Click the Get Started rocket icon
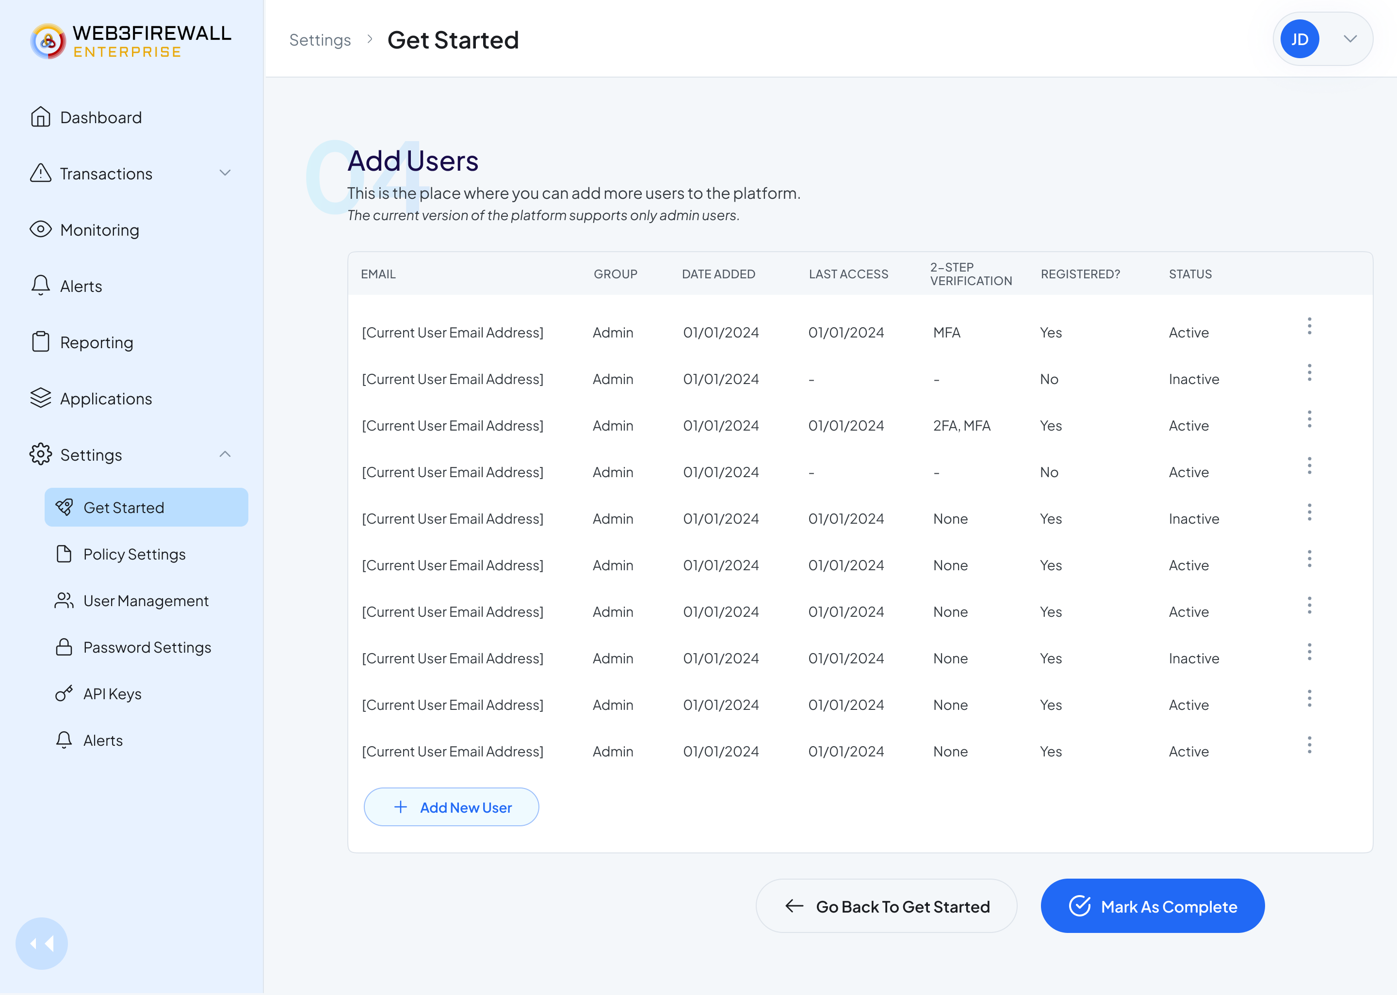This screenshot has width=1397, height=995. pyautogui.click(x=65, y=507)
